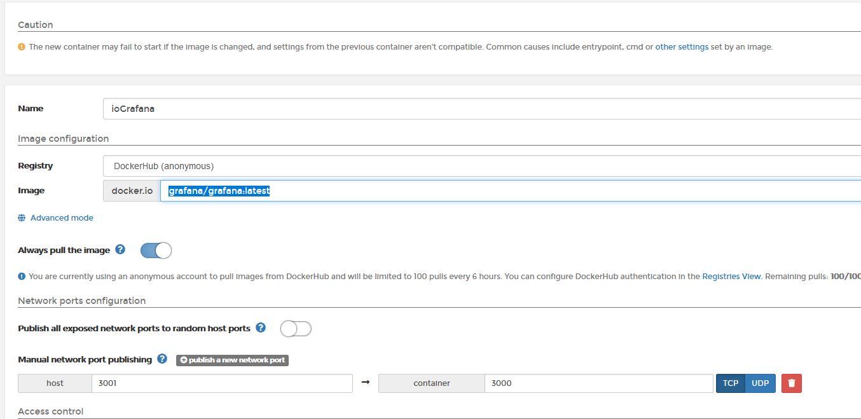This screenshot has height=419, width=861.
Task: Disable the Always pull the image toggle
Action: (156, 251)
